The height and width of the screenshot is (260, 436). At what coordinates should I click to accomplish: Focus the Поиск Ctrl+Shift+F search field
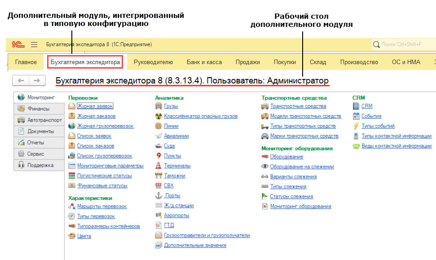coord(404,44)
